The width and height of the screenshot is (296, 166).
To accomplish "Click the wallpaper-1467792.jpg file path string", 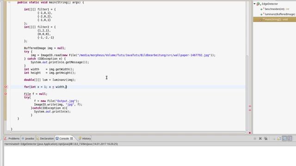I will tap(143, 55).
